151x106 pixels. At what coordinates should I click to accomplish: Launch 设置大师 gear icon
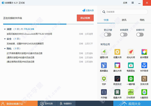pos(117,52)
